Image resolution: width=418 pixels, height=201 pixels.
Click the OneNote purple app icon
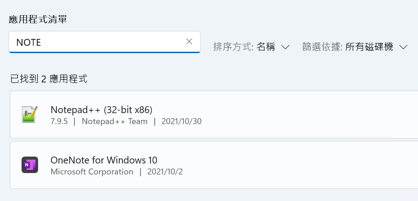click(x=29, y=165)
